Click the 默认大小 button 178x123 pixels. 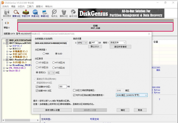95,47
